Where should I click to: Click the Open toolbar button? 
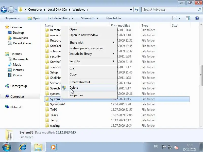(x=34, y=18)
